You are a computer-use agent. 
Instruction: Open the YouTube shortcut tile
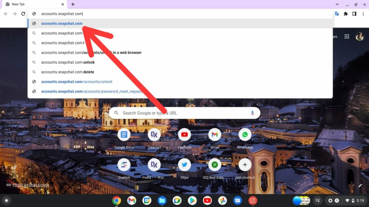click(184, 139)
